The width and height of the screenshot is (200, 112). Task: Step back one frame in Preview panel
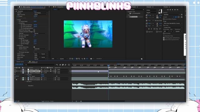pyautogui.click(x=170, y=10)
